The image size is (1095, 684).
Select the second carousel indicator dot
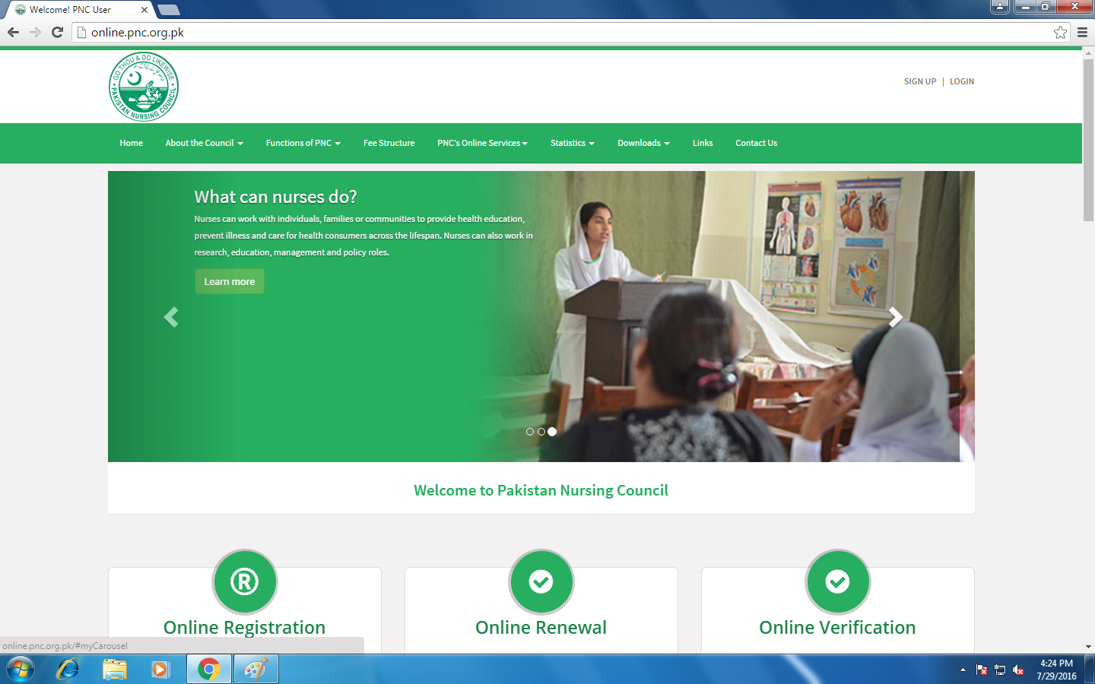541,432
